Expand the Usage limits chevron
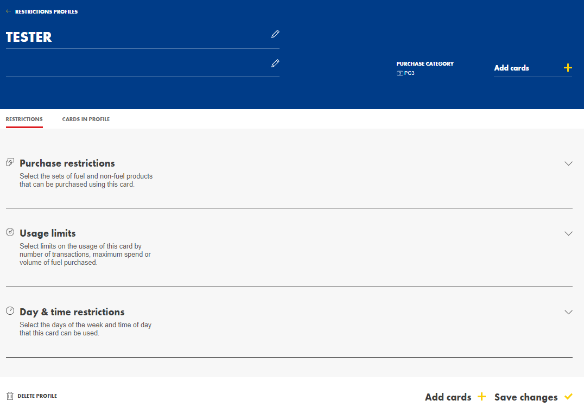584x413 pixels. tap(568, 233)
